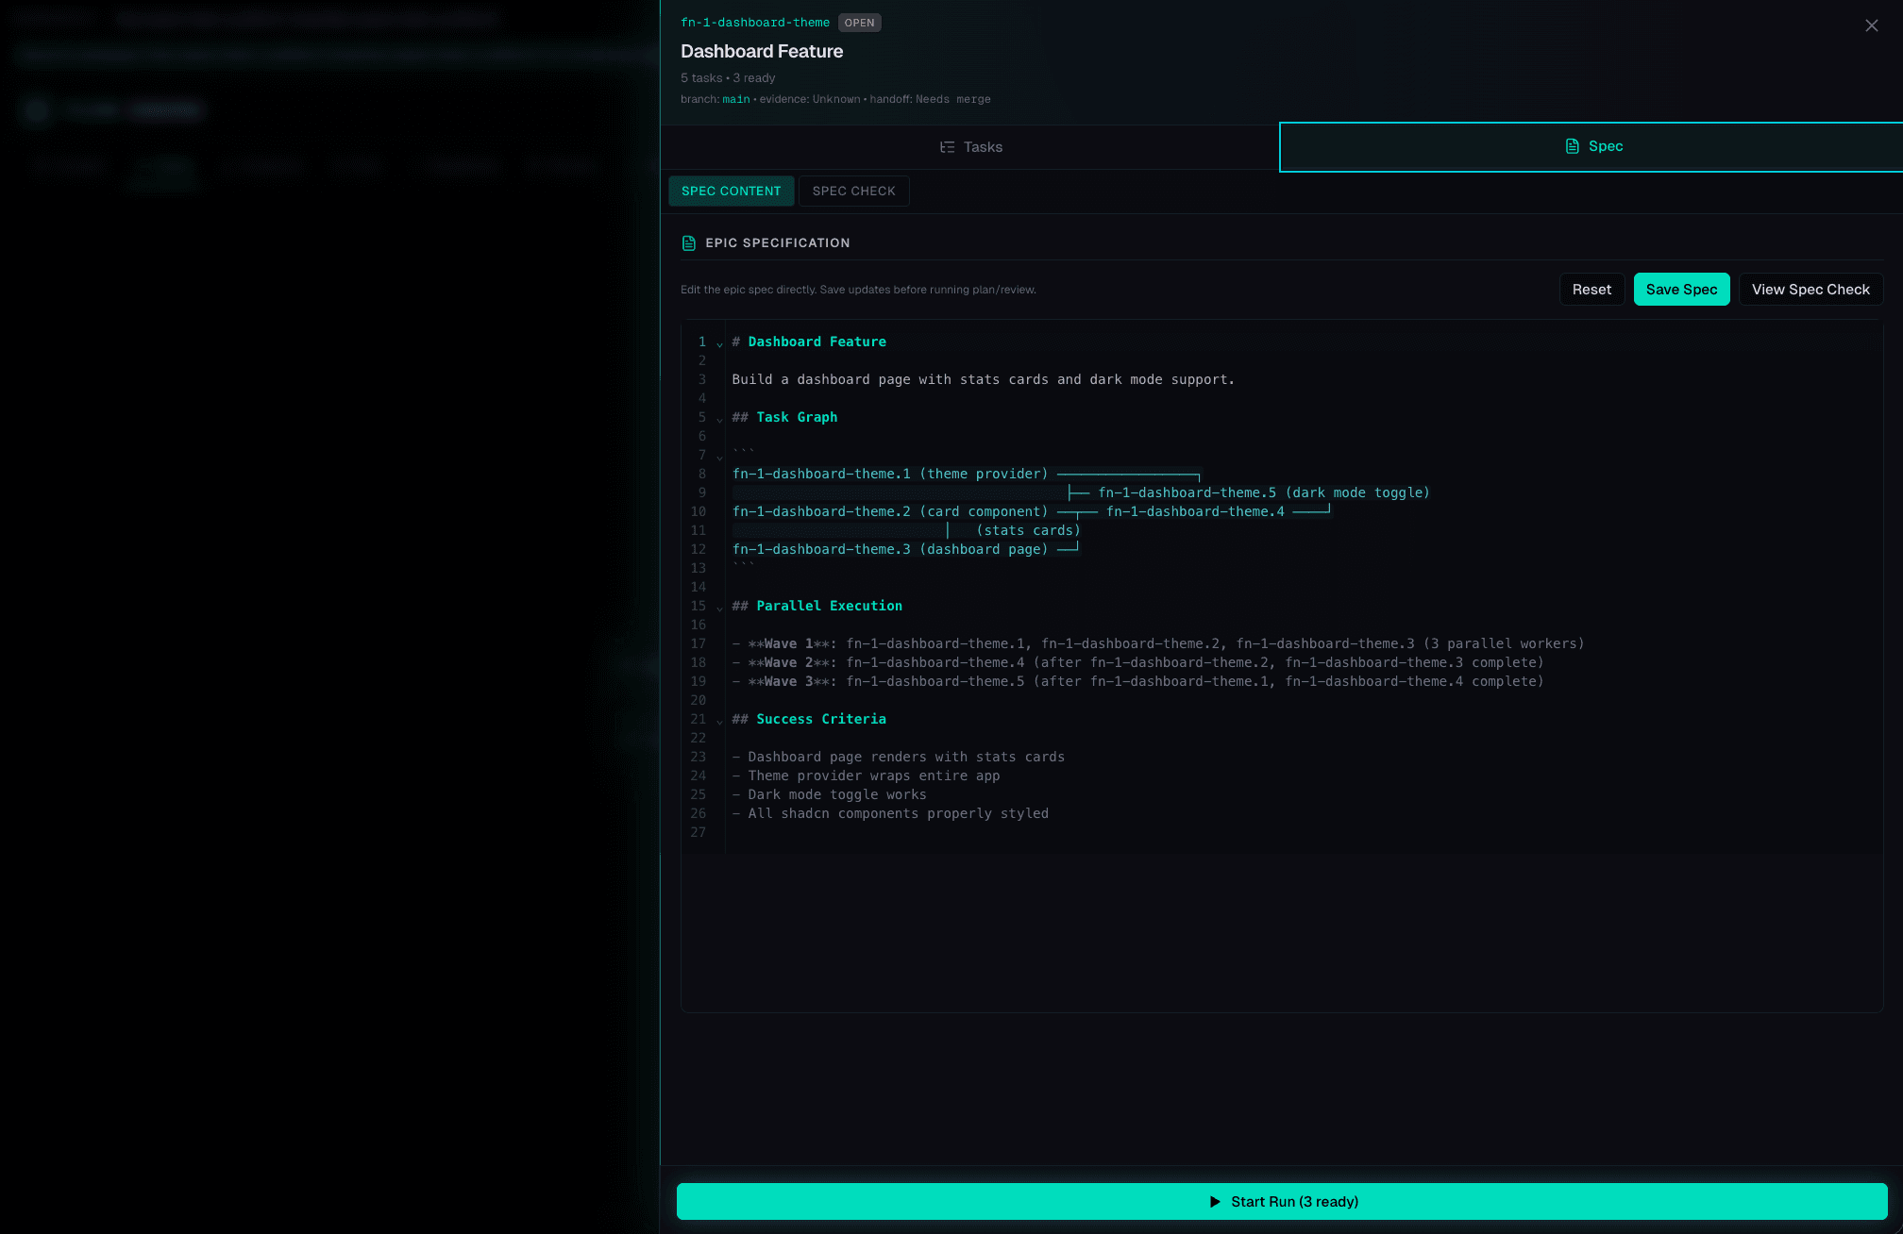The width and height of the screenshot is (1903, 1234).
Task: Click 'Theme provider wraps entire app' line
Action: point(866,775)
